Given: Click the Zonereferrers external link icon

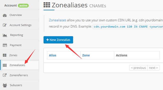Looking at the screenshot, I should point(5,75).
